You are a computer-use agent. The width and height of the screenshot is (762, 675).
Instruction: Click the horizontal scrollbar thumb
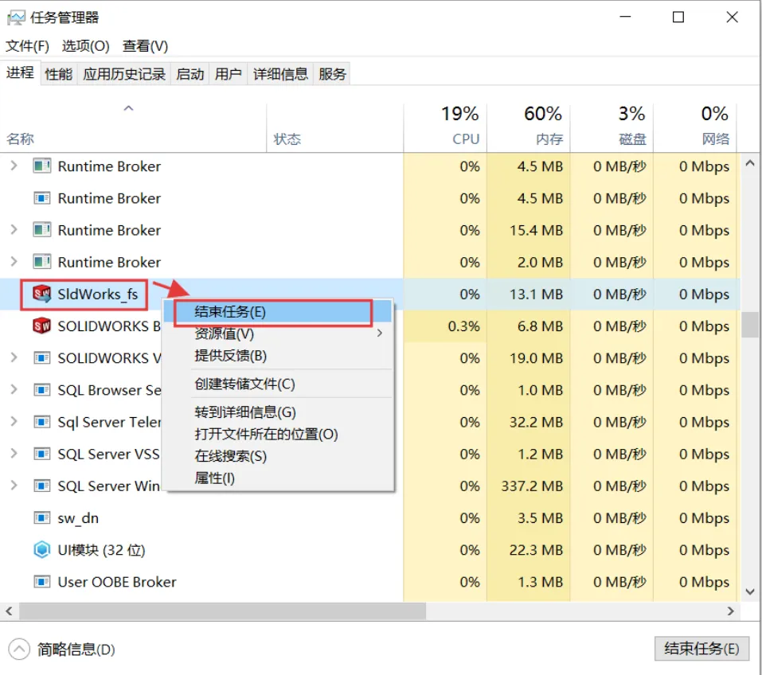pos(223,611)
